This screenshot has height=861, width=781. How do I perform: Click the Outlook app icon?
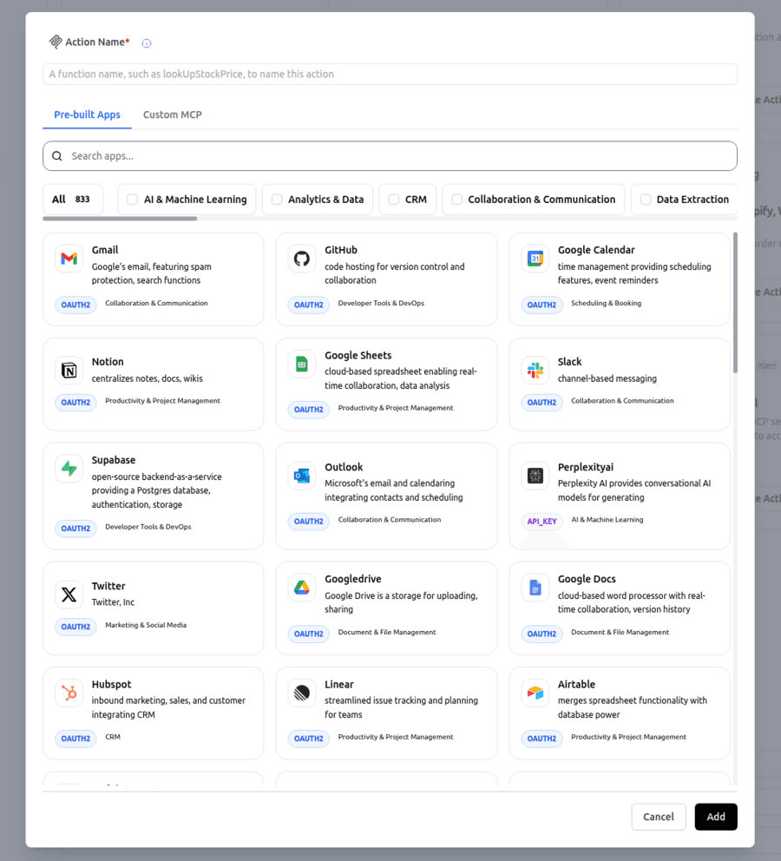tap(302, 475)
